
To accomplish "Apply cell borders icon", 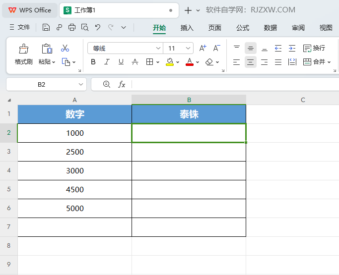I will click(149, 62).
